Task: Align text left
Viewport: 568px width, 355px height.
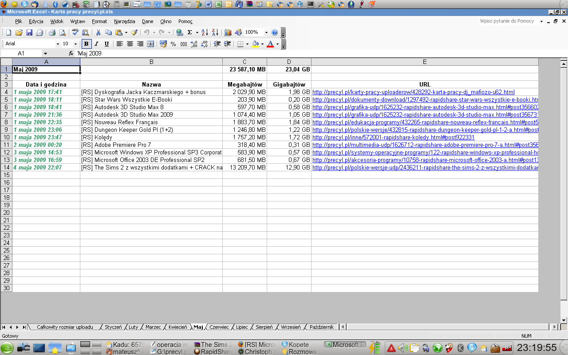Action: pyautogui.click(x=120, y=44)
